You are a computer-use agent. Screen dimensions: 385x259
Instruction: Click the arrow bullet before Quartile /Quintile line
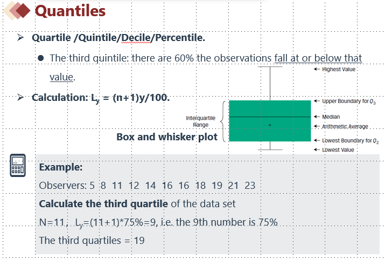coord(20,37)
